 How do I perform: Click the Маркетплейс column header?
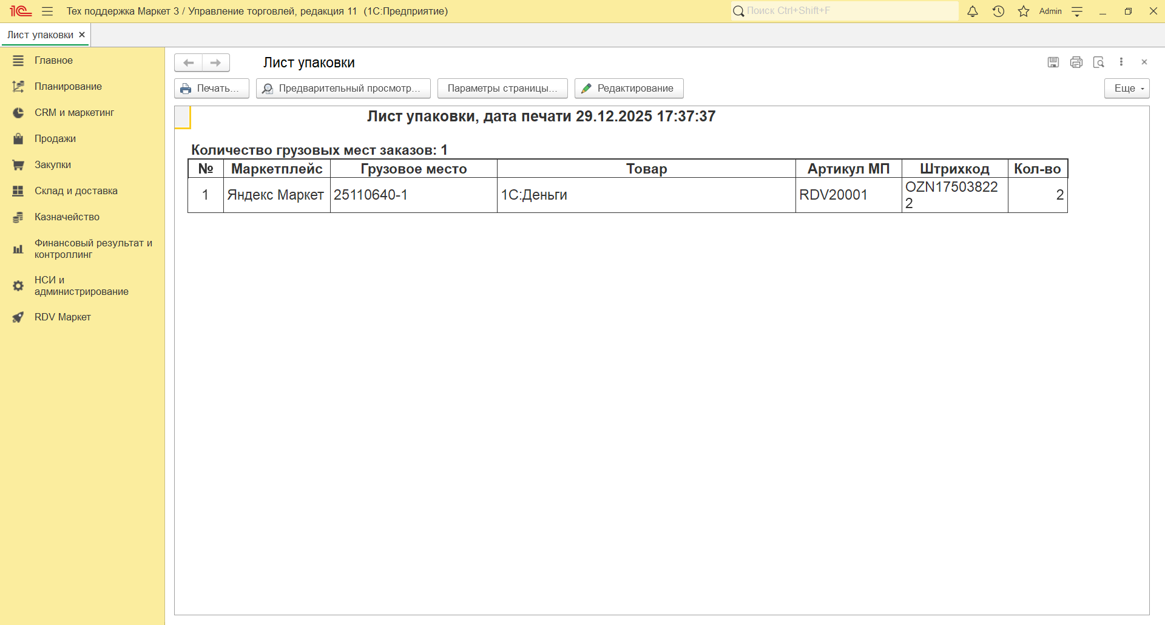click(x=277, y=169)
